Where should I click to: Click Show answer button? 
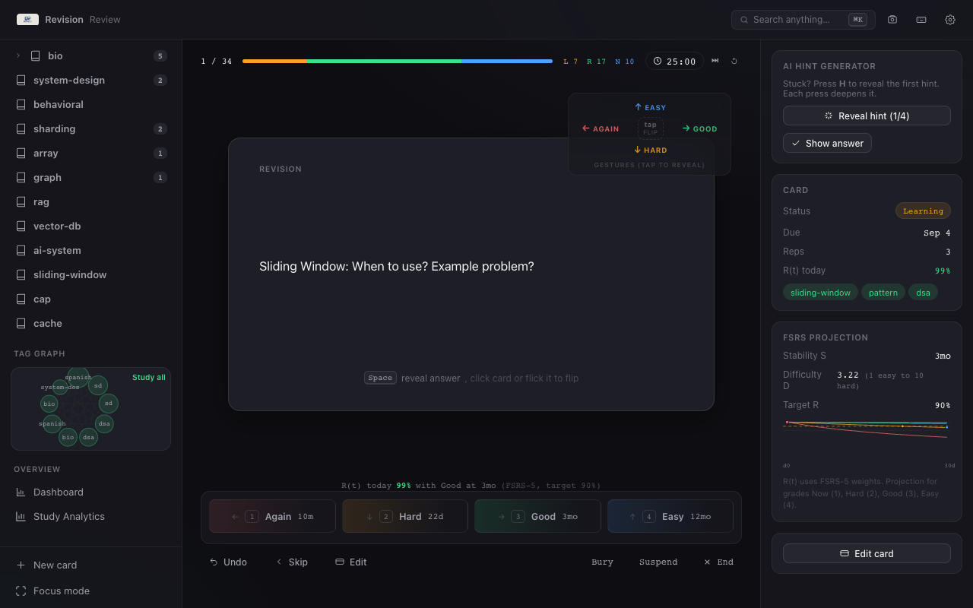tap(827, 143)
